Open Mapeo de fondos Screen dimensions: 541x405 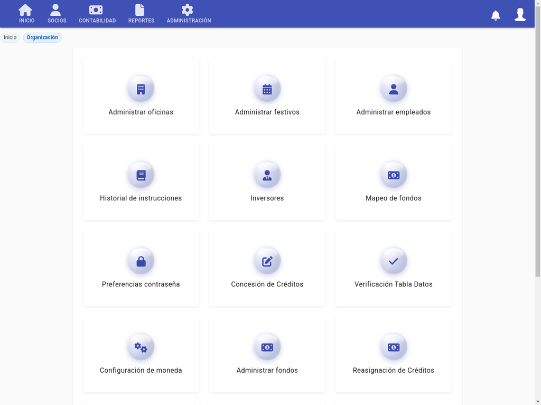(x=393, y=182)
